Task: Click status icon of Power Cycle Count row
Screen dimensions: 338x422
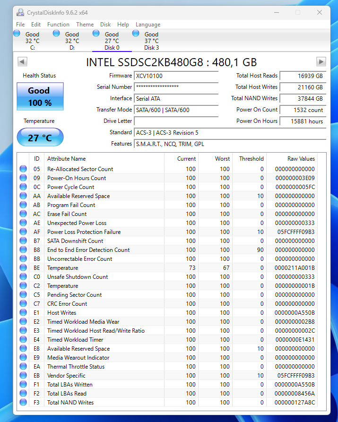Action: (23, 187)
